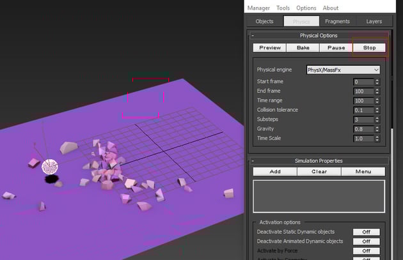Click the Time range value field

coord(363,101)
